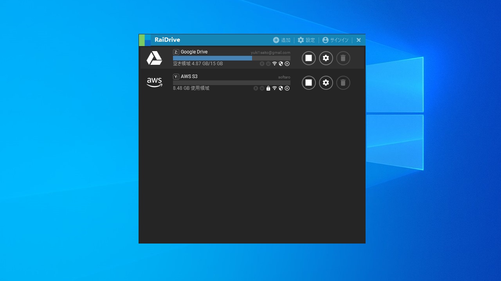Open AWS S3 settings gear
The height and width of the screenshot is (281, 501).
(x=326, y=83)
